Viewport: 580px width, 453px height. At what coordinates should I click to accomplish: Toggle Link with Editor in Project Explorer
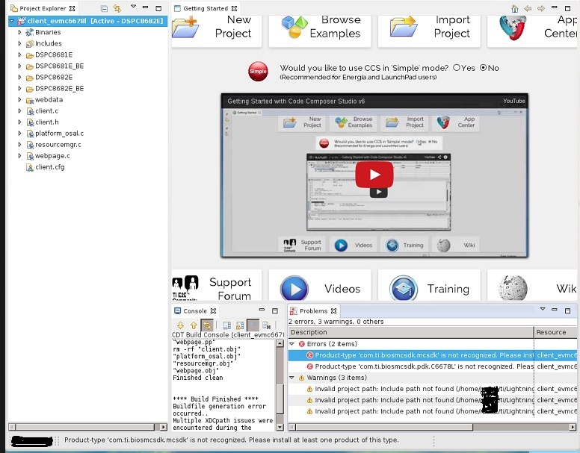click(x=117, y=8)
